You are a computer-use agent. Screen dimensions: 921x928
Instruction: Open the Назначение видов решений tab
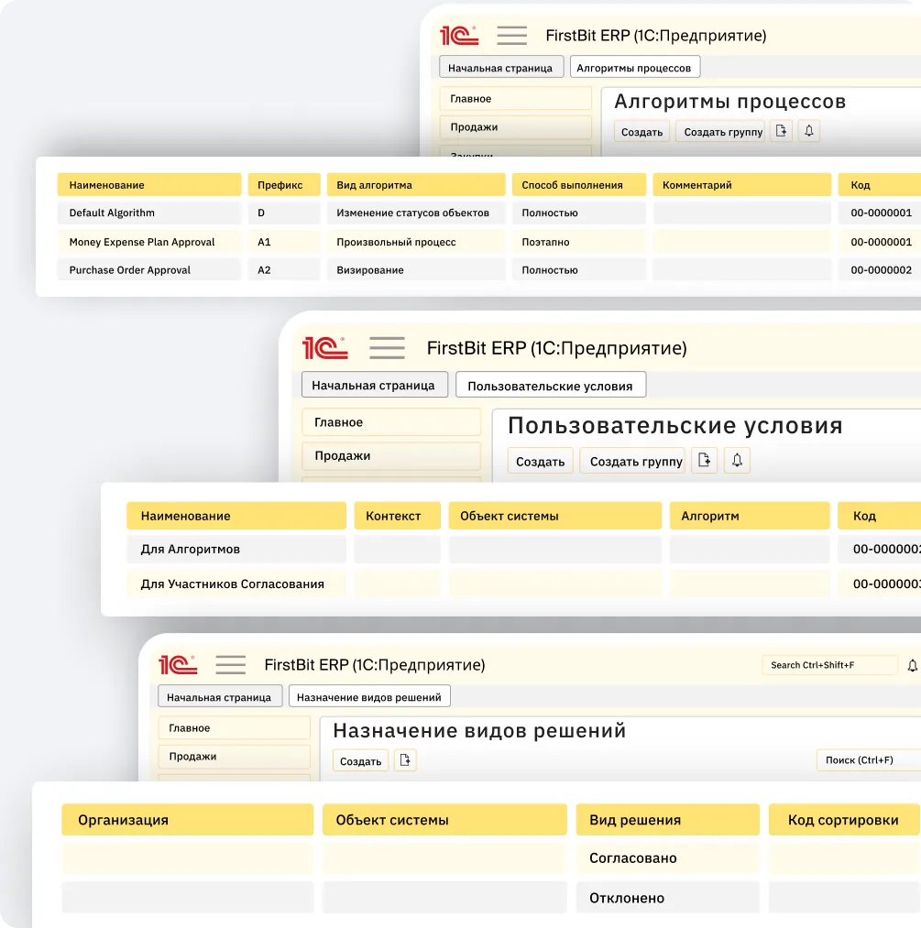[369, 697]
